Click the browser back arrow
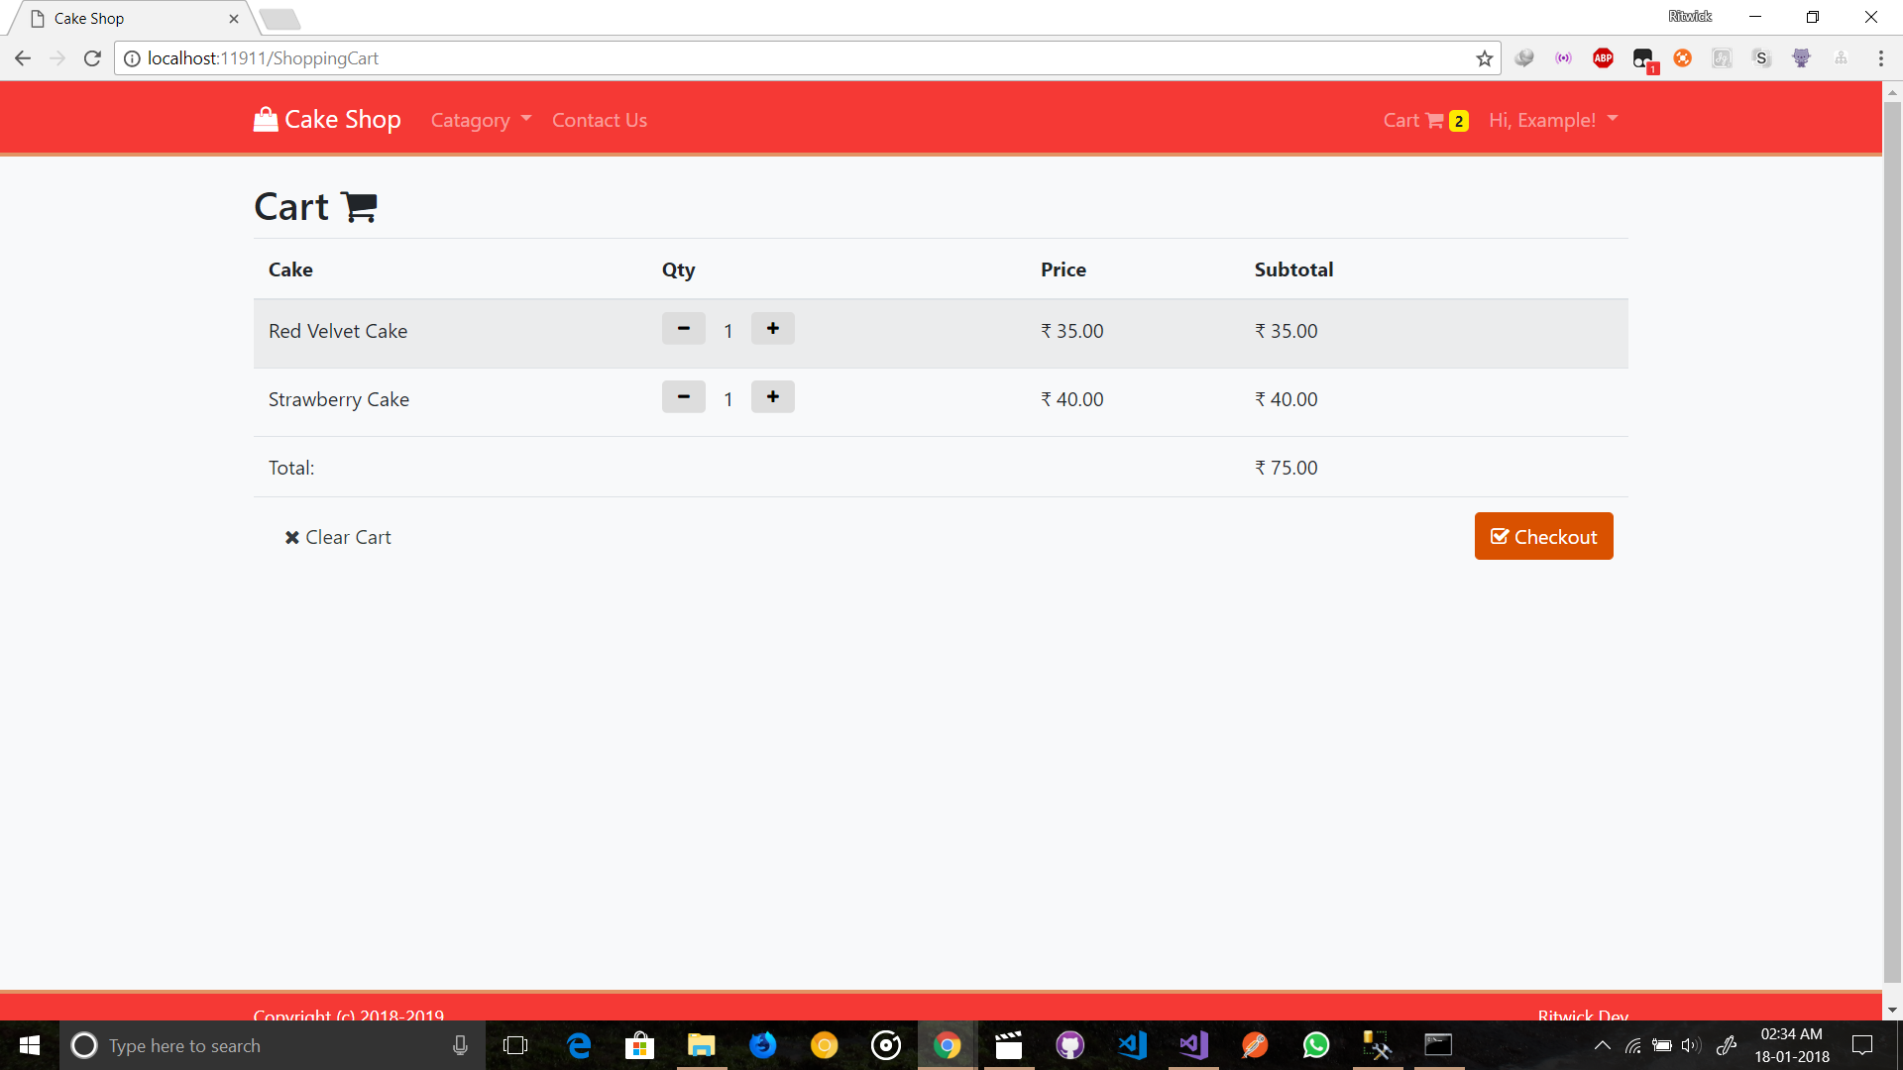 [23, 58]
